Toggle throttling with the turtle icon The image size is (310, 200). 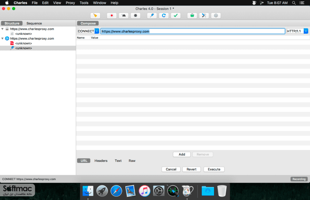pyautogui.click(x=123, y=16)
